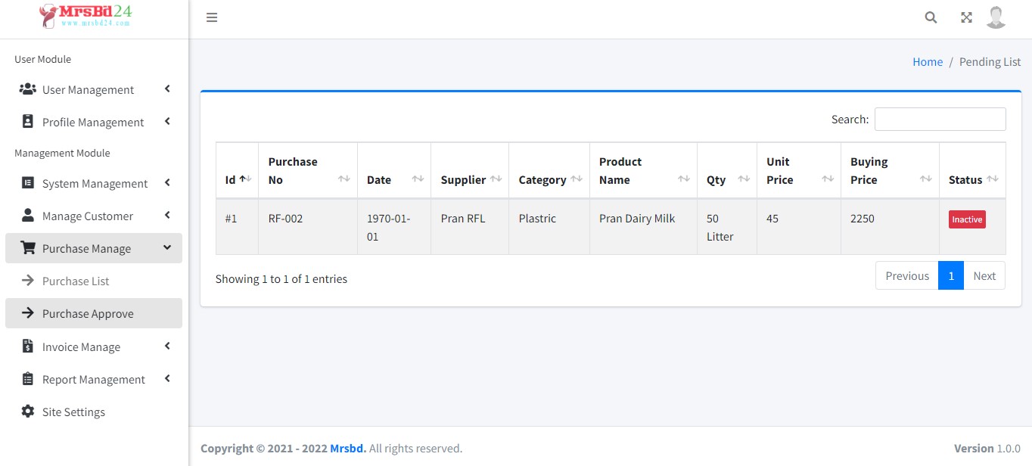Select the Manage Customer icon

(x=27, y=215)
